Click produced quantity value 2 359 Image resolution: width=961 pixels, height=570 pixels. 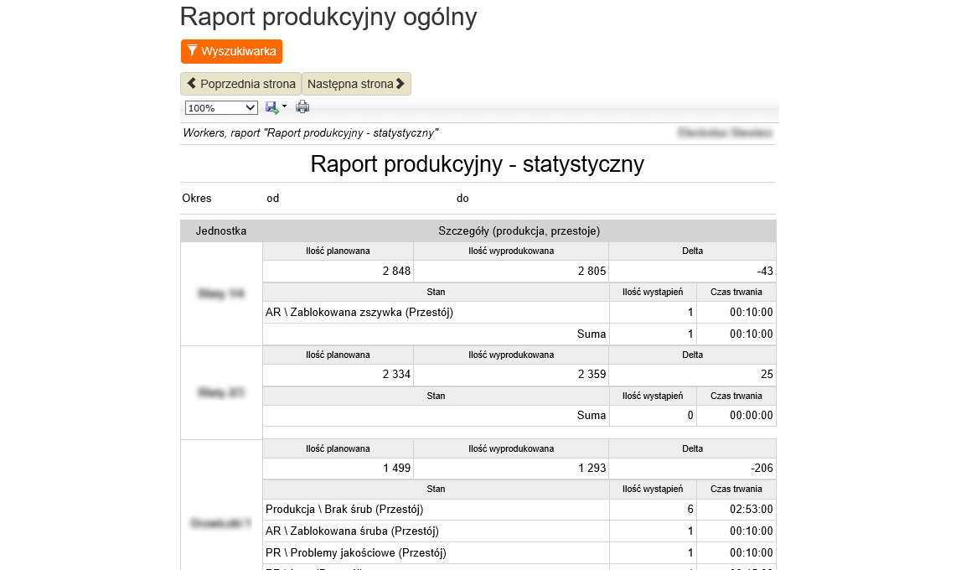click(x=592, y=374)
